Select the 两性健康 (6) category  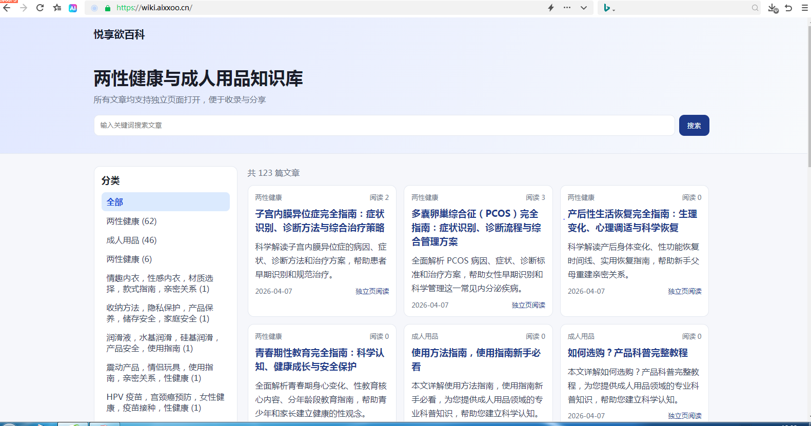pyautogui.click(x=166, y=259)
